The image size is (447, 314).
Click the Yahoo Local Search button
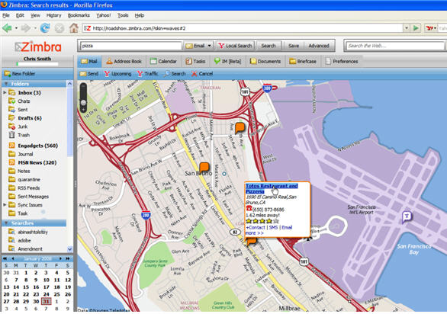(235, 46)
